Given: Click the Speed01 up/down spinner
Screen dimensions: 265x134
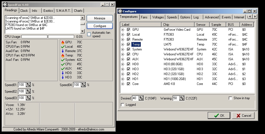Looking at the screenshot, I should tap(28, 85).
